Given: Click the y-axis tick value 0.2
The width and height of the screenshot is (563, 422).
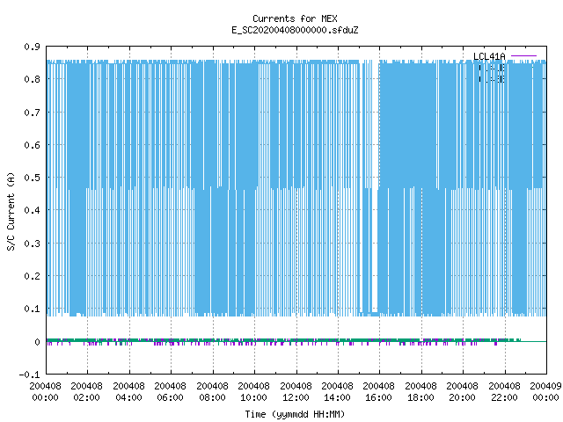Looking at the screenshot, I should [32, 276].
